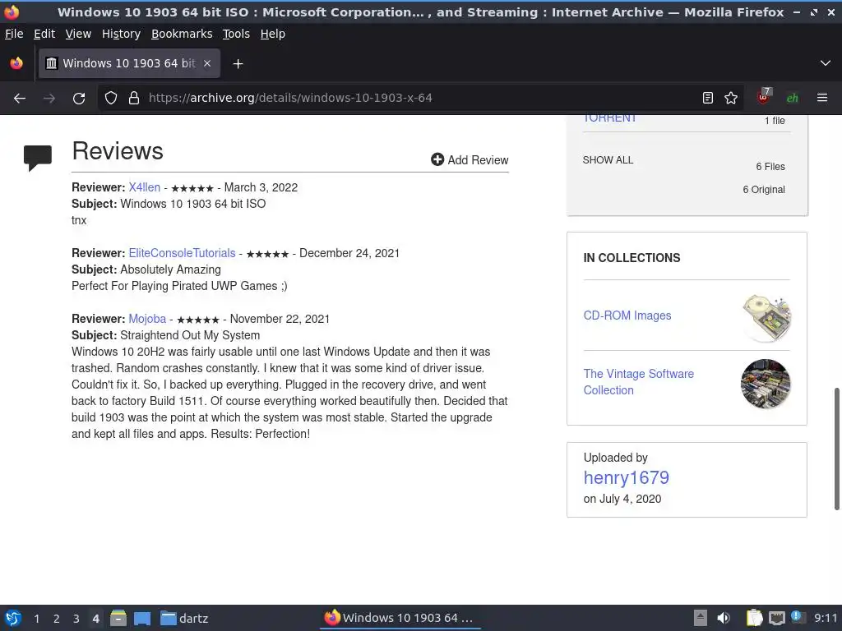Open the uBlock extension icon
The height and width of the screenshot is (631, 842).
[764, 97]
